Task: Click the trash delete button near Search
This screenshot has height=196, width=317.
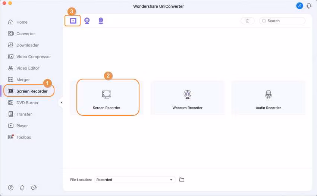Action: (248, 21)
